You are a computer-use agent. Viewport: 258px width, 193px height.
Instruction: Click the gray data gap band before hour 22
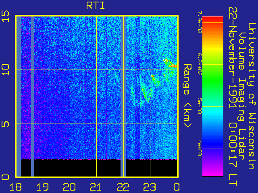click(123, 96)
